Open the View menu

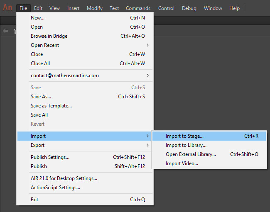coord(54,8)
